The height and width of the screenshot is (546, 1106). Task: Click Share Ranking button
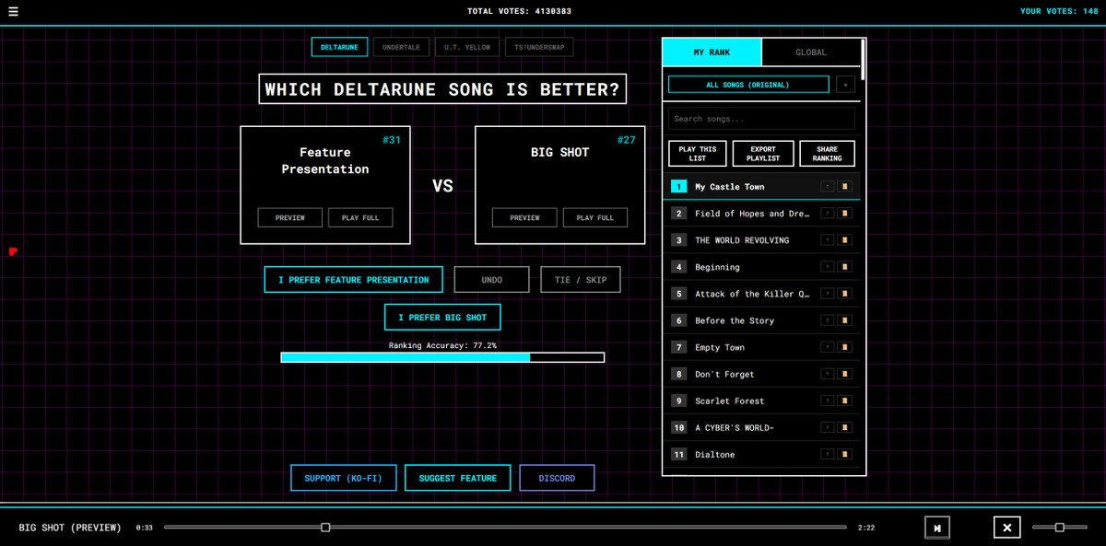(828, 154)
